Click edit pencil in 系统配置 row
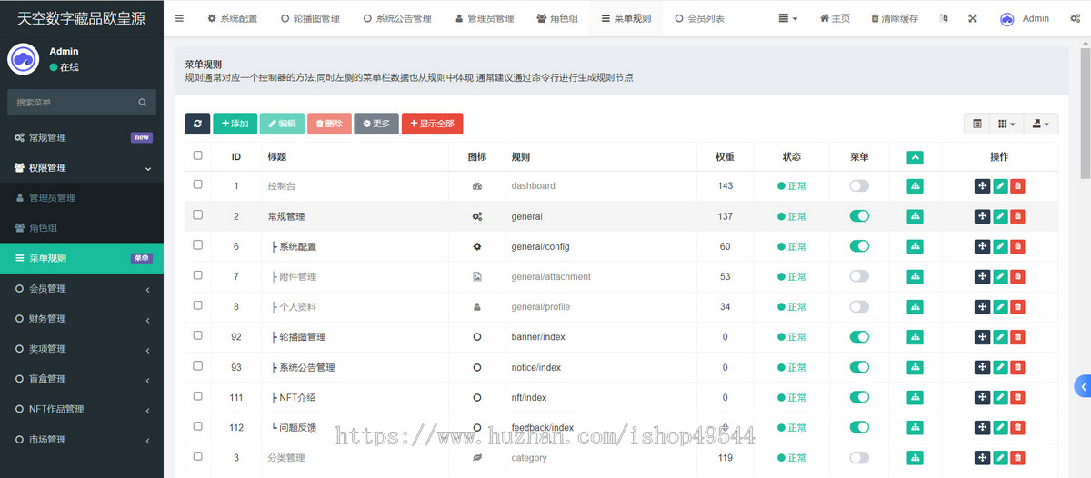 pyautogui.click(x=1000, y=246)
